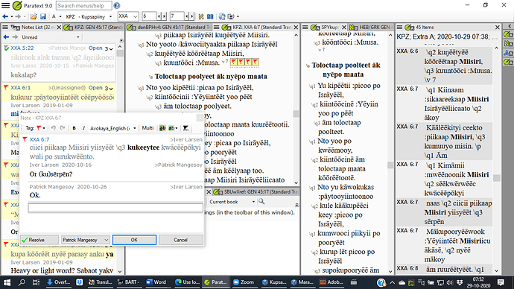Open the Notes List panel menu
Screen dimensions: 514x289
pos(5,28)
